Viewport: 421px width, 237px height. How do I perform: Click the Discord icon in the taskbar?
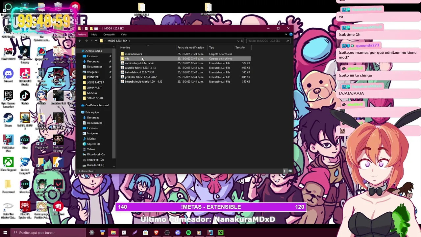pyautogui.click(x=178, y=233)
